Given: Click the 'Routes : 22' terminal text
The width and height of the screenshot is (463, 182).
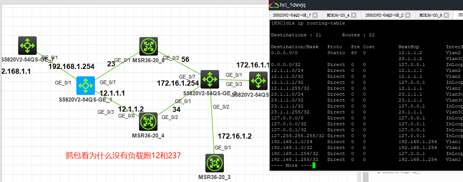Looking at the screenshot, I should (358, 35).
